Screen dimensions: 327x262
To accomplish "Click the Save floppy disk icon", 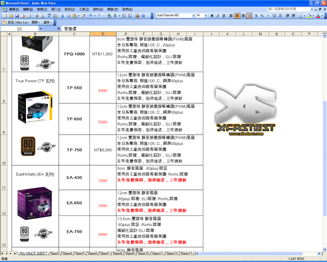I will click(17, 16).
